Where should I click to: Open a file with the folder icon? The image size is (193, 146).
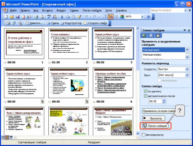[12, 17]
